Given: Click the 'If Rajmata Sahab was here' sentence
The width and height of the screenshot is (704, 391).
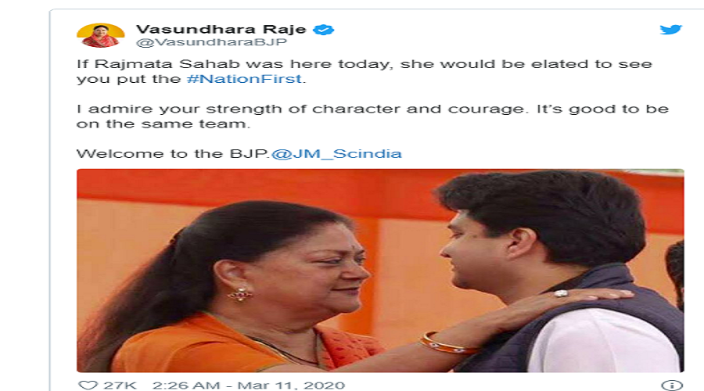Looking at the screenshot, I should [364, 71].
